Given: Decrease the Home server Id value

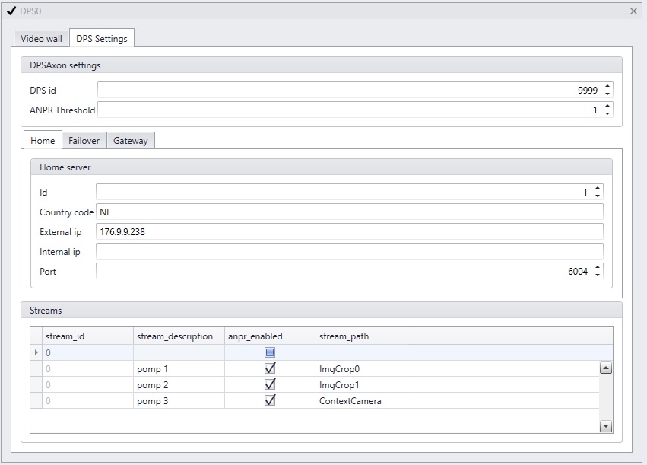Looking at the screenshot, I should point(598,196).
